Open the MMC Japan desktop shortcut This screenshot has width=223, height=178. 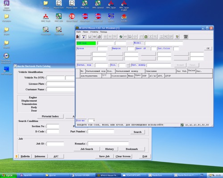111,4
